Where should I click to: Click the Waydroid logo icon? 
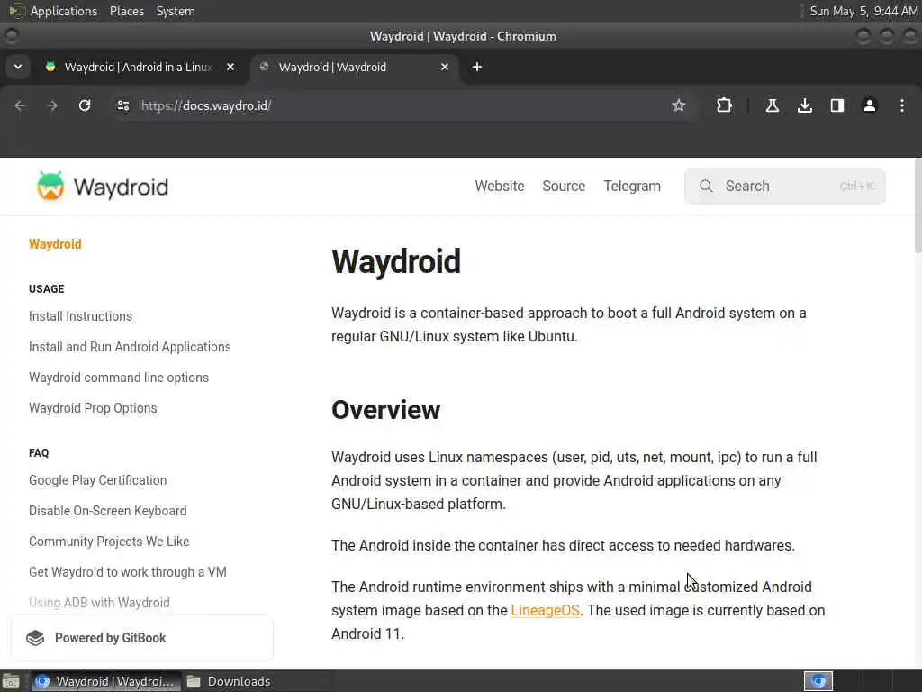50,186
